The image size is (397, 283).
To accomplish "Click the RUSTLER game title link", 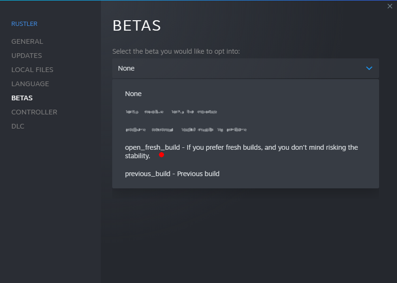I will click(x=25, y=24).
